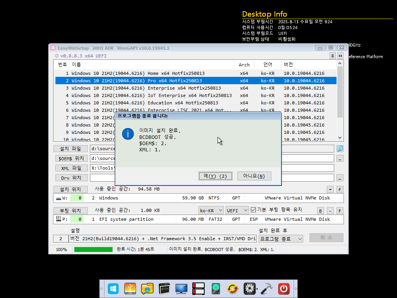Click the 아니요(N) button in the dialog
The height and width of the screenshot is (298, 397).
coord(254,176)
